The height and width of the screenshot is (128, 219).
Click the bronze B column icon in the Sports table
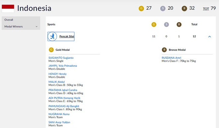click(179, 24)
